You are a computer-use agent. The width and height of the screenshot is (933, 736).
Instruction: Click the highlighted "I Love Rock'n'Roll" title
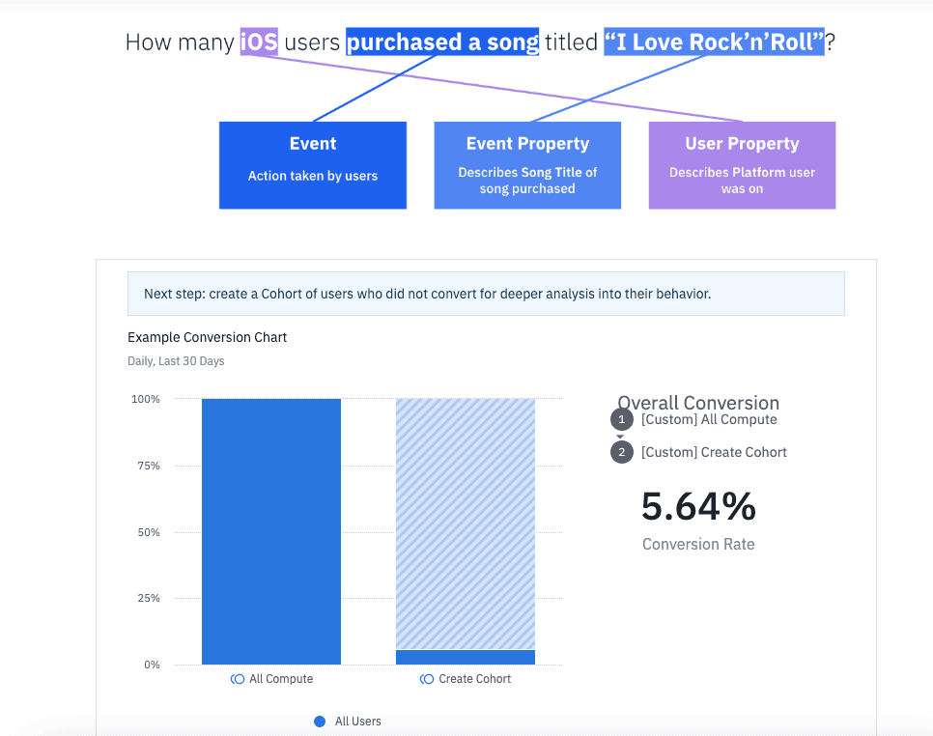coord(714,42)
